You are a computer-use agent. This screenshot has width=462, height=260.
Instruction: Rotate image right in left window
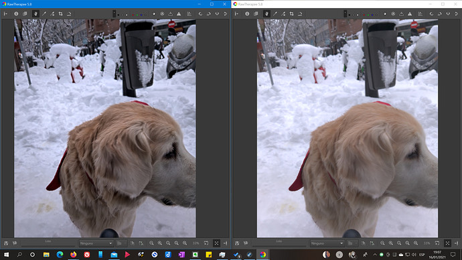(209, 14)
